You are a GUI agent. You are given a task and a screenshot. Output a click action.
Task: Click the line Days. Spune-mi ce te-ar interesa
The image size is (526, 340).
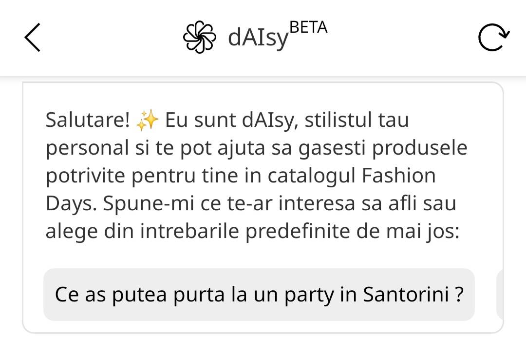(x=251, y=203)
